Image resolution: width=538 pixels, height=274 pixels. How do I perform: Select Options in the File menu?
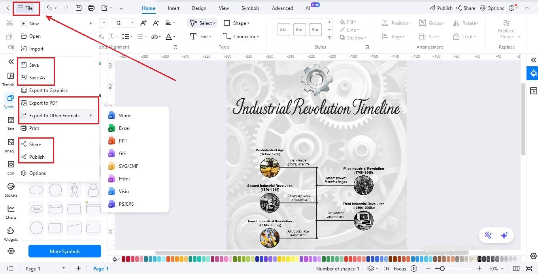(x=57, y=173)
